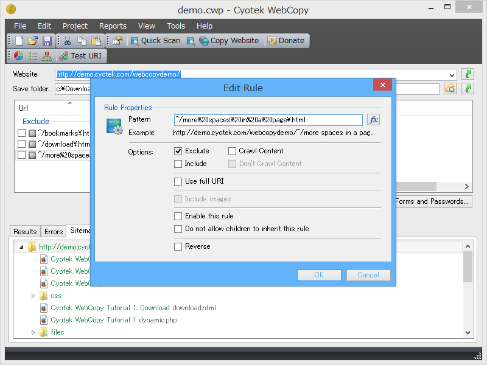Launch Copy Website from toolbar
Image resolution: width=487 pixels, height=365 pixels.
click(x=229, y=41)
